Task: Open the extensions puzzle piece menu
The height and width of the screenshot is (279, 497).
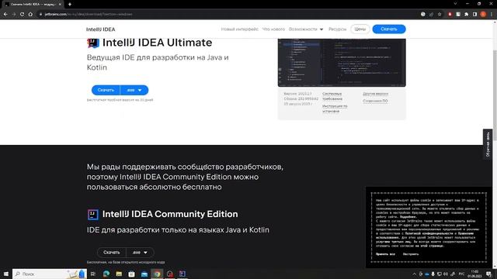Action: (x=466, y=14)
